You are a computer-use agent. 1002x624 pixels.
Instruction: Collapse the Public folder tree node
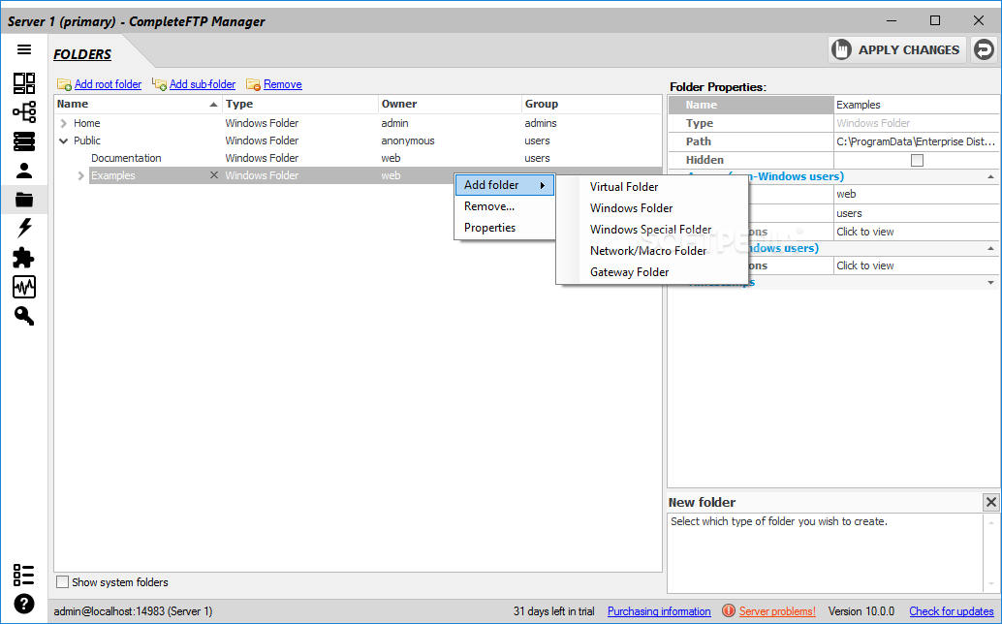click(x=63, y=140)
